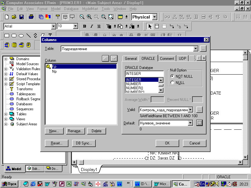Viewport: 251px width, 188px height.
Task: Switch to the Comment tab
Action: coord(167,59)
